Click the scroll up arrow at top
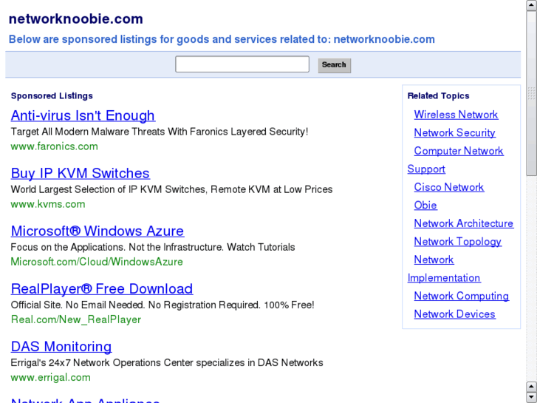 [x=532, y=4]
